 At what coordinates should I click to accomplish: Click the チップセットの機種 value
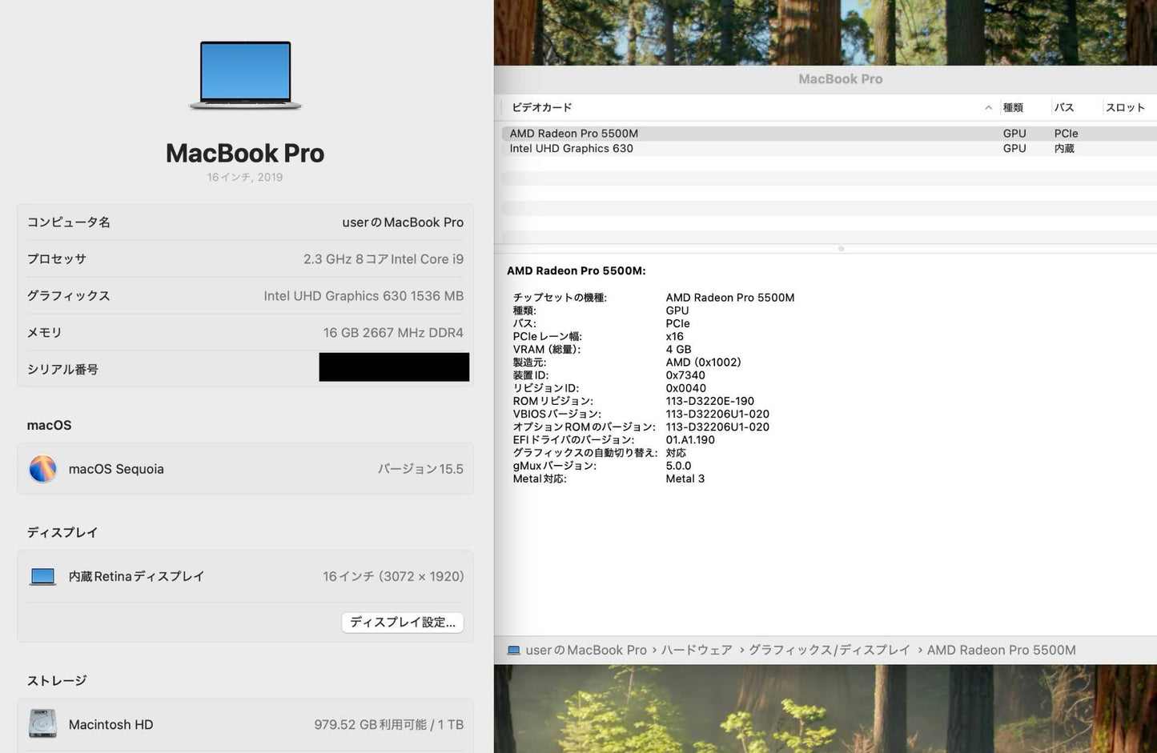730,298
